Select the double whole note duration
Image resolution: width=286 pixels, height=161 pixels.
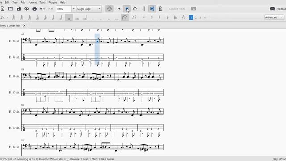point(77,18)
